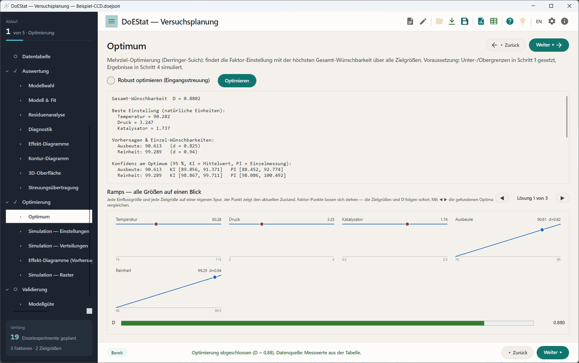Toggle the hamburger navigation menu
The image size is (579, 363).
coord(111,21)
